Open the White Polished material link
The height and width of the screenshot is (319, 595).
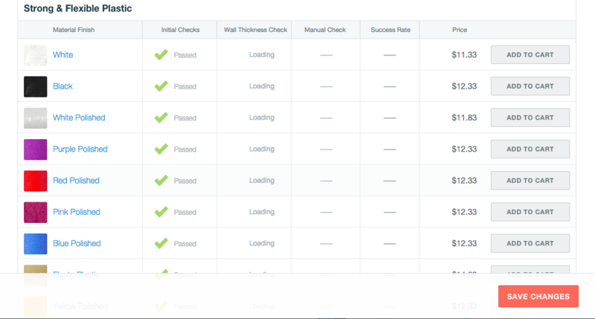79,117
